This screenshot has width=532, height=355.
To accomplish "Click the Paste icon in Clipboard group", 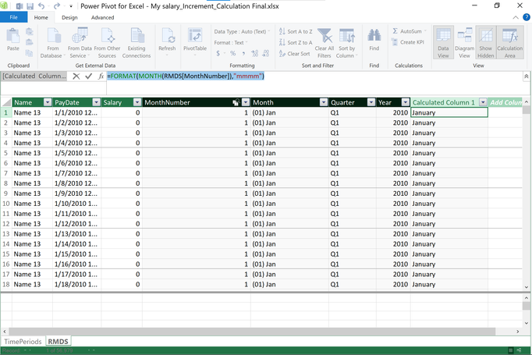I will [x=13, y=39].
